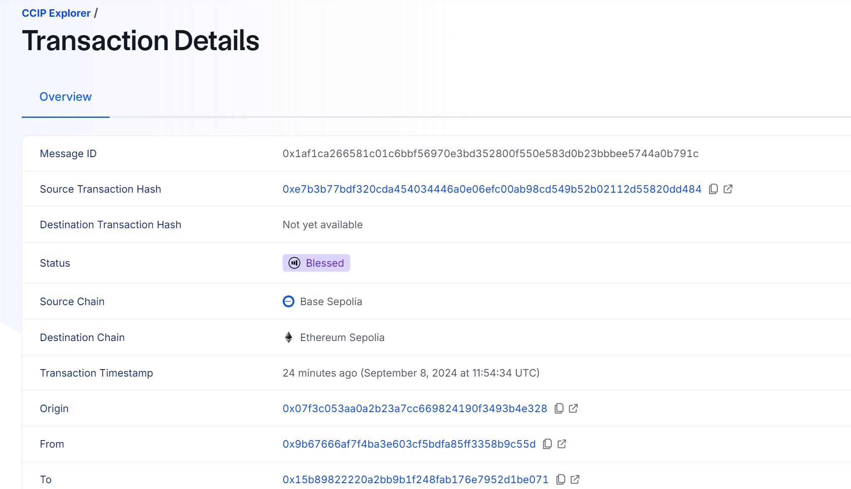The image size is (851, 489).
Task: Click the Base Sepolia chain icon
Action: tap(289, 301)
